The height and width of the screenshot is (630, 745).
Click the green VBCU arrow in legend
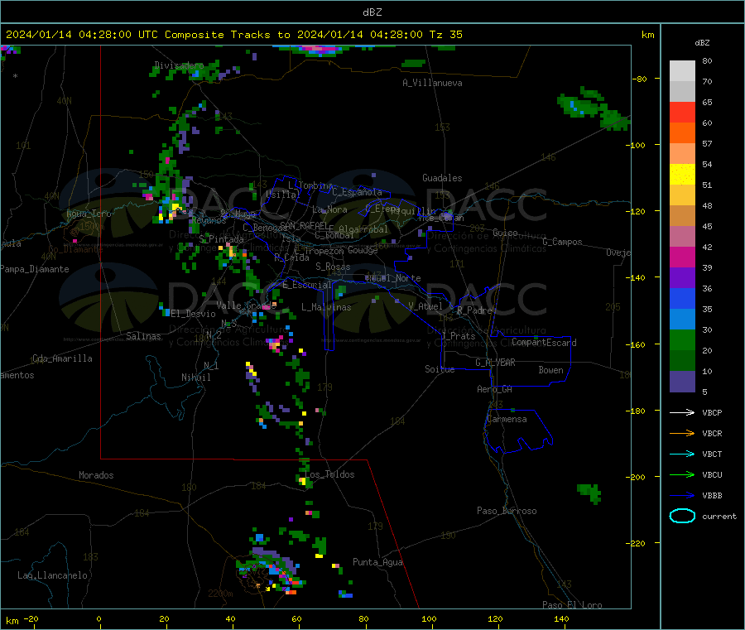coord(682,474)
